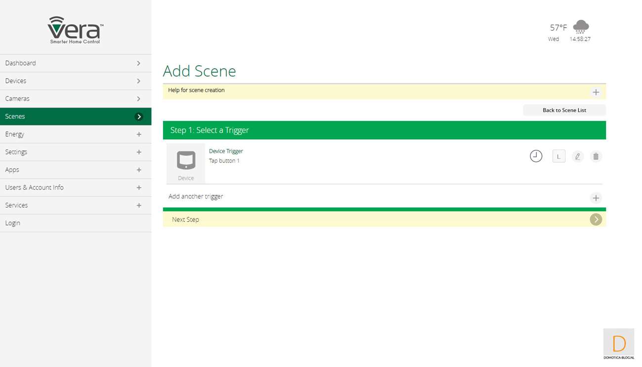The image size is (642, 367).
Task: Delete the Device Trigger using trash icon
Action: click(x=596, y=157)
